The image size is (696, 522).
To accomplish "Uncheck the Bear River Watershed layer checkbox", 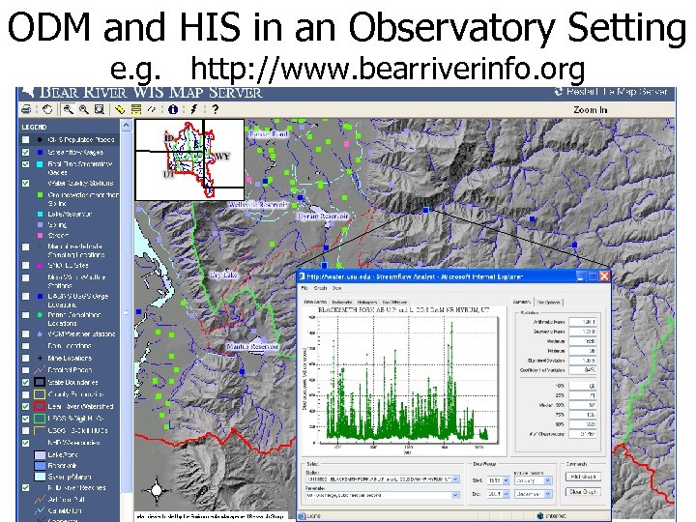I will coord(26,406).
